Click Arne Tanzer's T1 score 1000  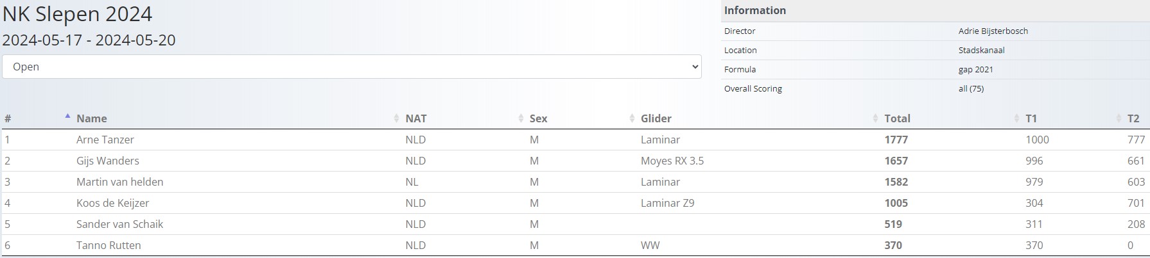pos(1037,140)
